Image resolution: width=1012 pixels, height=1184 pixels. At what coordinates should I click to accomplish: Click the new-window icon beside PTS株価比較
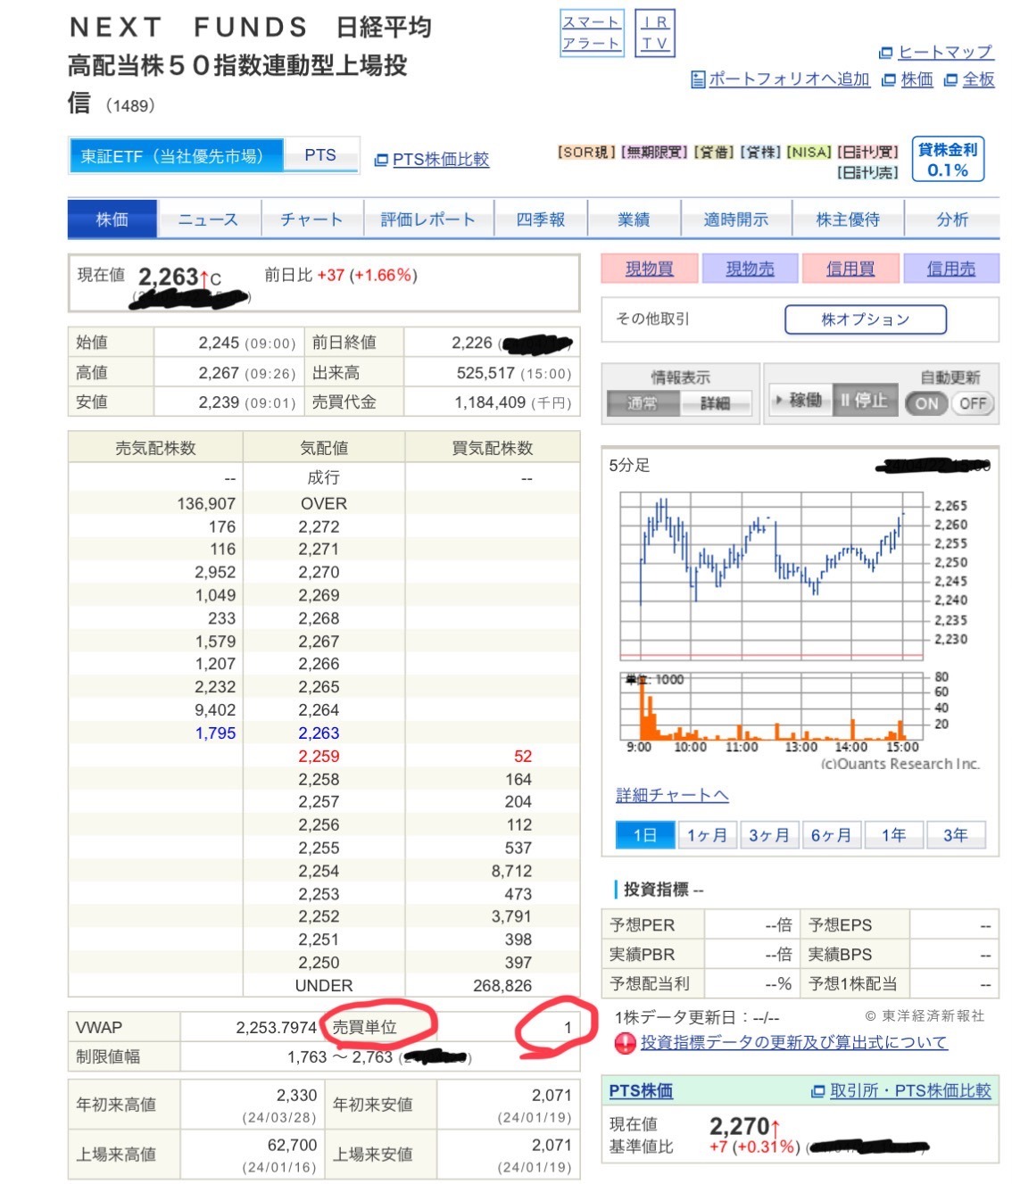381,160
